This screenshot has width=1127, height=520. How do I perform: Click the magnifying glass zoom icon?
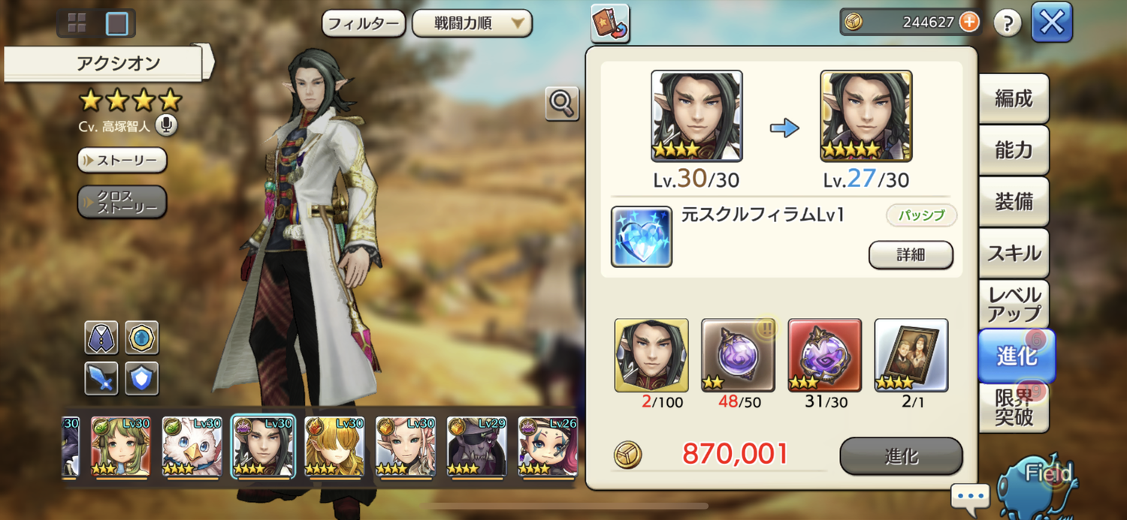[562, 104]
